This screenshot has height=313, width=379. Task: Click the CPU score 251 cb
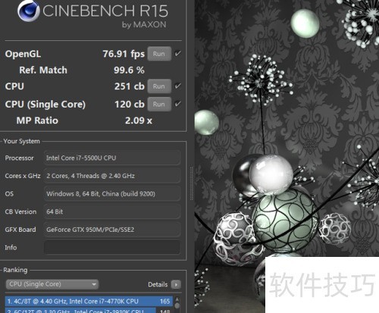click(130, 86)
